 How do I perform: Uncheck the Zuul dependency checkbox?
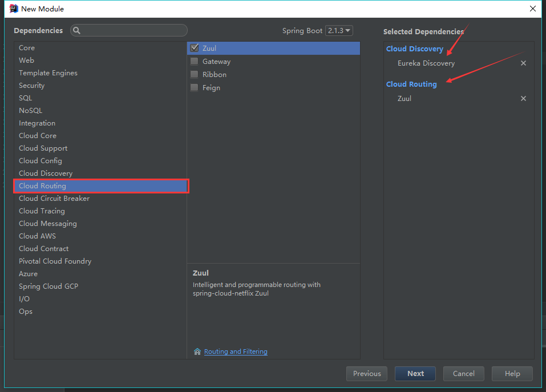(195, 48)
